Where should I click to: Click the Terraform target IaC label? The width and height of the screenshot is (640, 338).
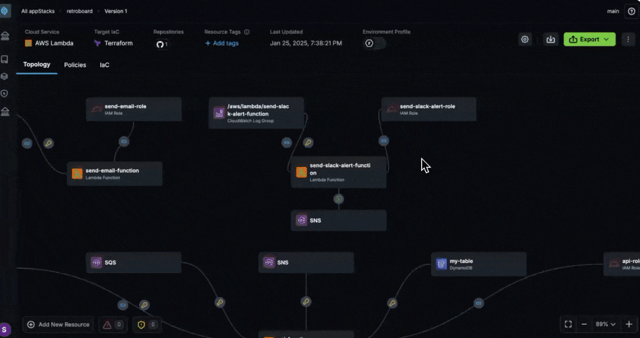pyautogui.click(x=113, y=43)
